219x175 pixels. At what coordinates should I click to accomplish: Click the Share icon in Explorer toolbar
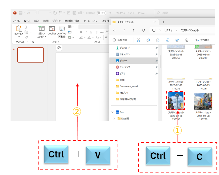tap(177, 40)
